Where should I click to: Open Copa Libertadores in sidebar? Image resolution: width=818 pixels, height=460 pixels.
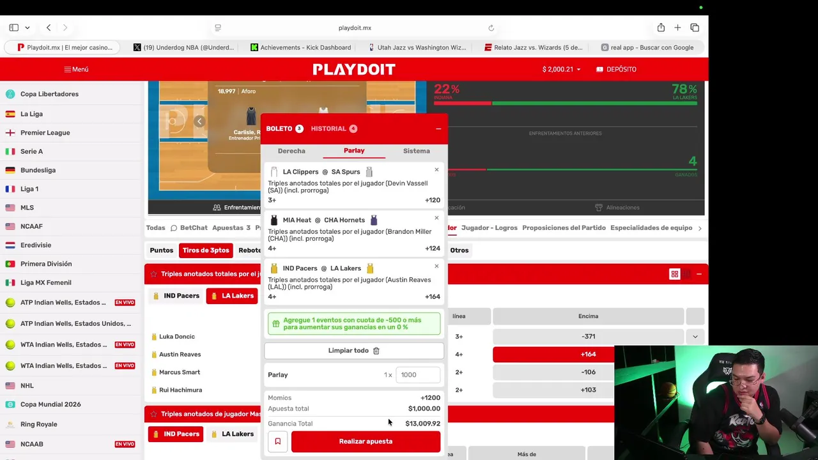[49, 94]
